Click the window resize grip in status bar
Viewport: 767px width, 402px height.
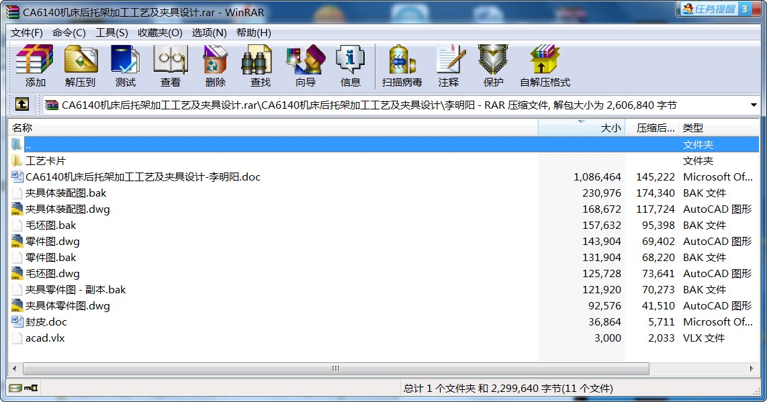756,391
